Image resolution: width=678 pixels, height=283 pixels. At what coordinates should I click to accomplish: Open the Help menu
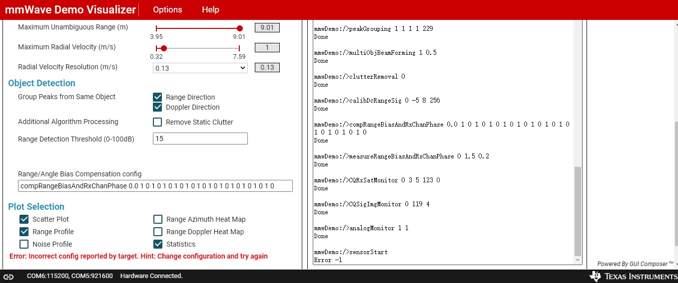tap(210, 10)
